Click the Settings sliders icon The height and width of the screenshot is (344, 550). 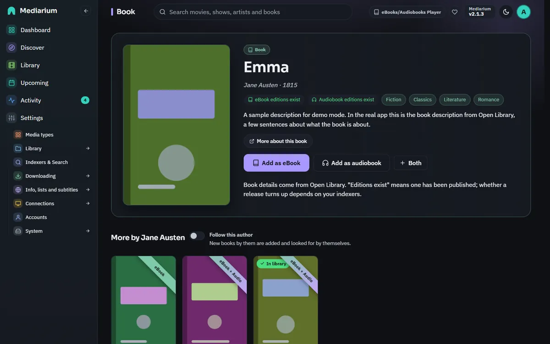[x=11, y=118]
